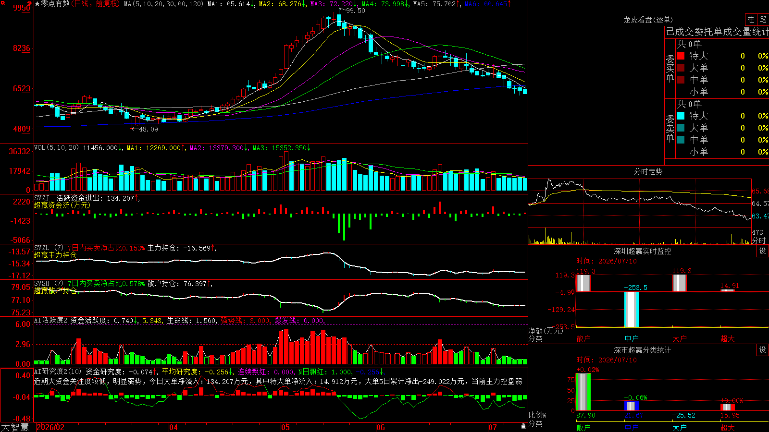Image resolution: width=769 pixels, height=432 pixels.
Task: Click the yellow 超赢主力持仓 label
Action: tap(55, 255)
